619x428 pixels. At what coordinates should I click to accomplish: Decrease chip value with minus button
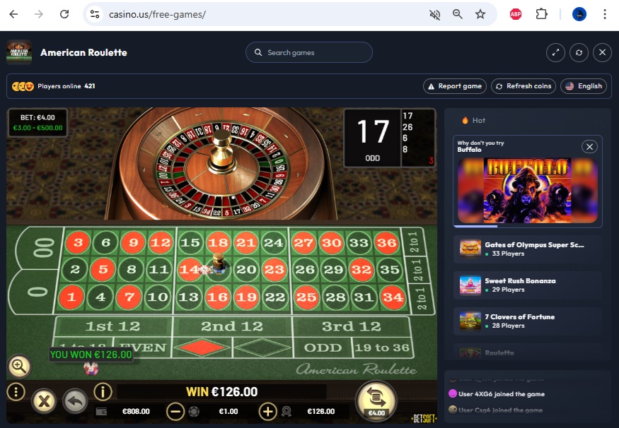[175, 412]
